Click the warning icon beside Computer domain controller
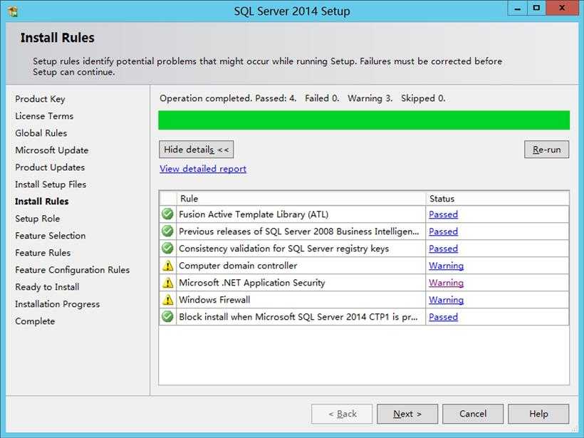The height and width of the screenshot is (438, 584). 168,266
